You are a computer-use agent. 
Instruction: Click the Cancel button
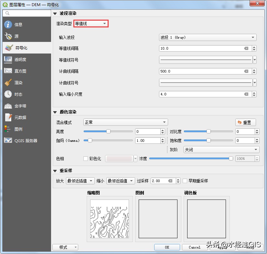[x=195, y=247]
